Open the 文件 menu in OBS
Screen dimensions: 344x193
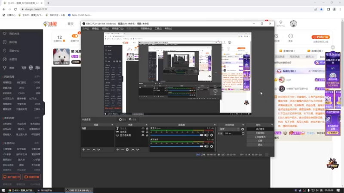(x=86, y=29)
